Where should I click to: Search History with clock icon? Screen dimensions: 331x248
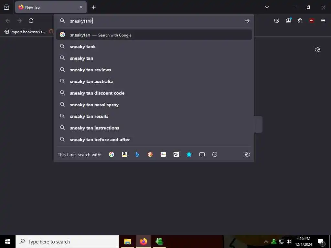pyautogui.click(x=215, y=154)
